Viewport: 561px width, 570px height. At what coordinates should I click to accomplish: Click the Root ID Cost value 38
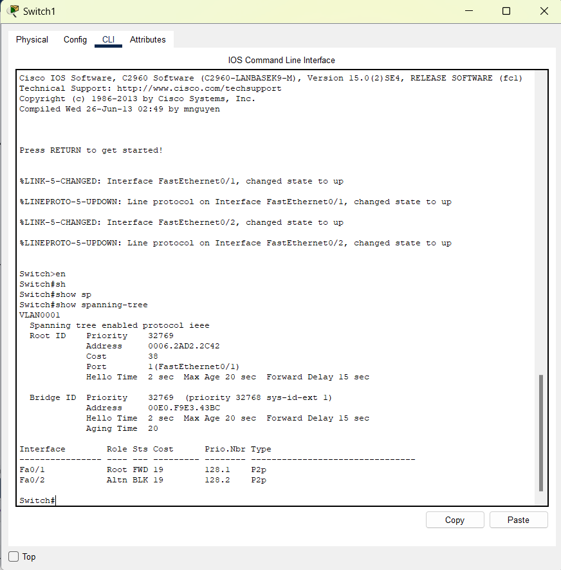pos(153,356)
